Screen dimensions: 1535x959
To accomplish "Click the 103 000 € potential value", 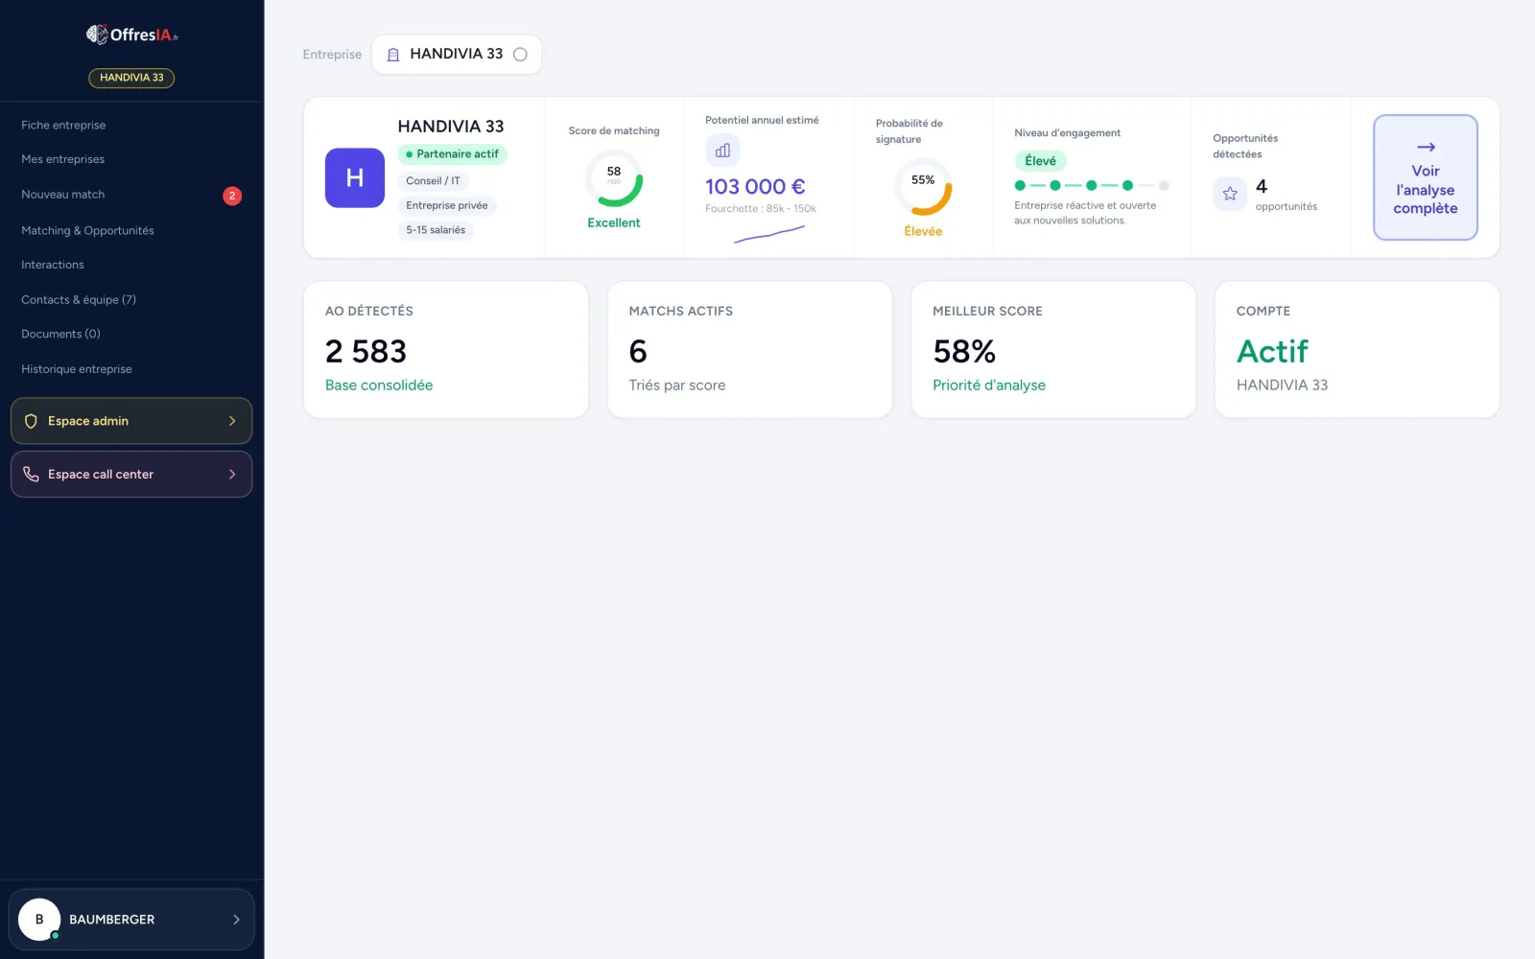I will pos(755,187).
